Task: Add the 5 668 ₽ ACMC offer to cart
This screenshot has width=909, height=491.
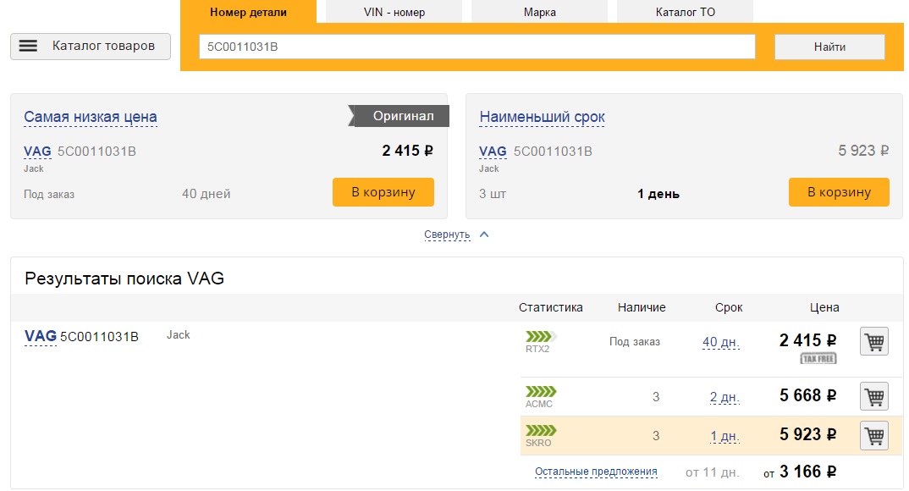Action: [x=874, y=396]
